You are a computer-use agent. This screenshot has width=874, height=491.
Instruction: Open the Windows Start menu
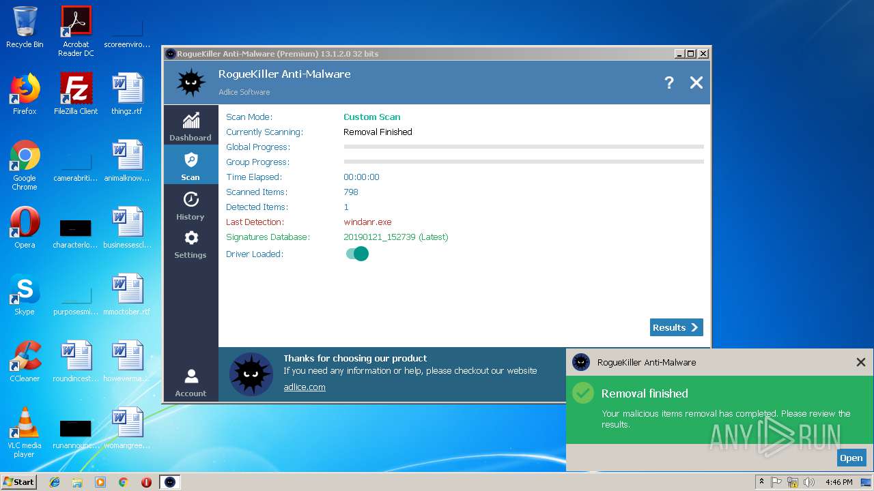19,481
